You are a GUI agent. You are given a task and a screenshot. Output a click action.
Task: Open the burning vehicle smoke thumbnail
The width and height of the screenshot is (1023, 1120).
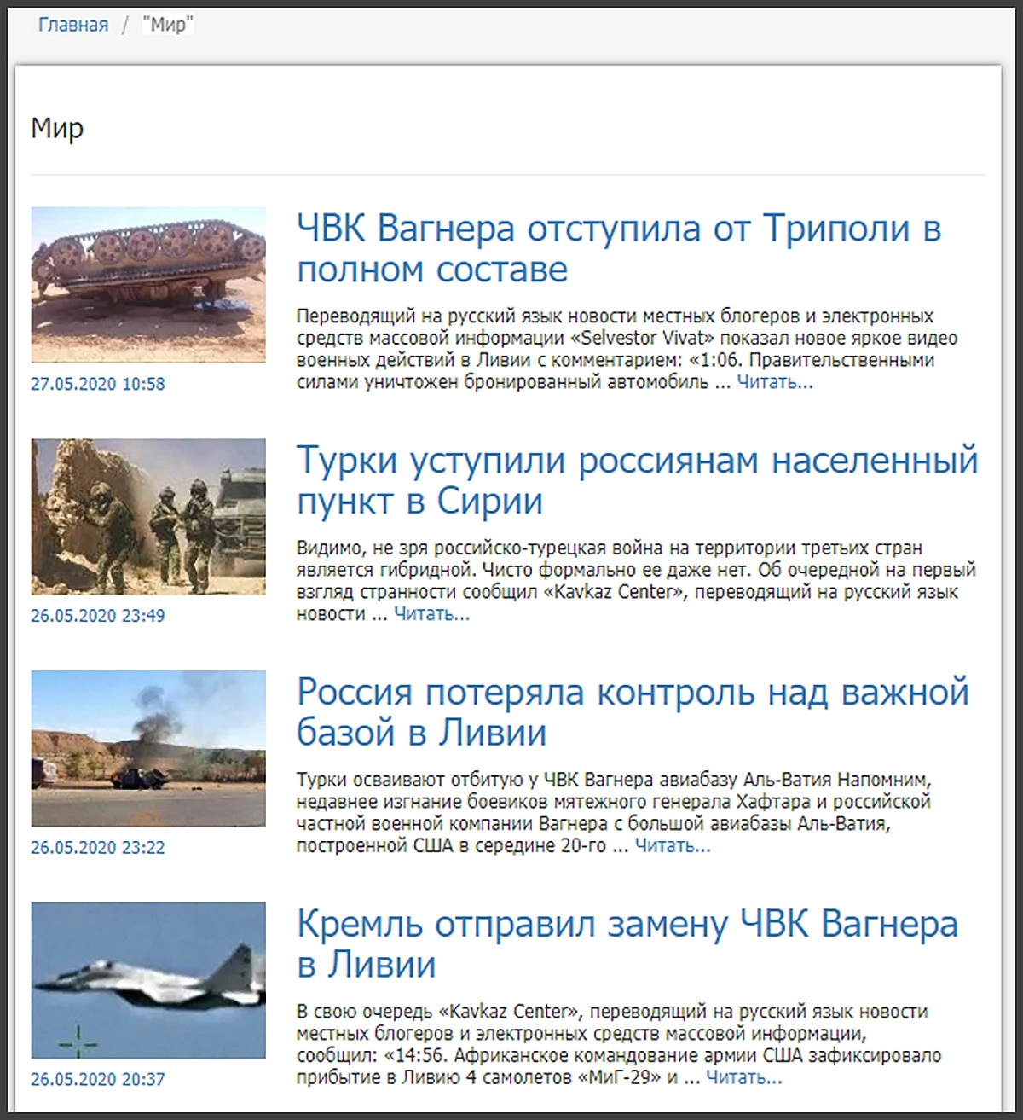pos(148,749)
